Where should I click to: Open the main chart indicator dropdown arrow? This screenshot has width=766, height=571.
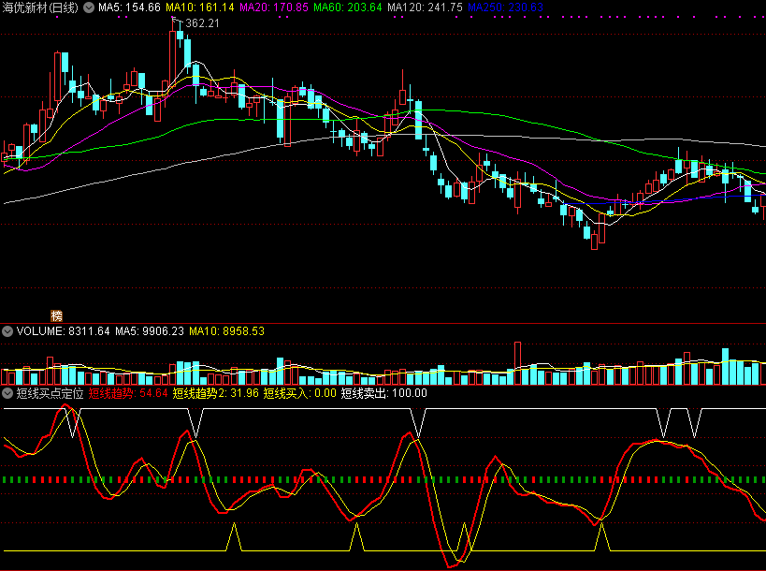point(89,7)
